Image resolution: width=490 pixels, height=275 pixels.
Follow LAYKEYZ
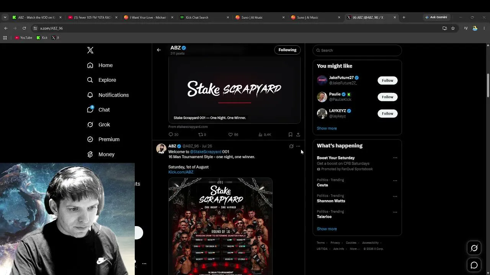(x=387, y=113)
